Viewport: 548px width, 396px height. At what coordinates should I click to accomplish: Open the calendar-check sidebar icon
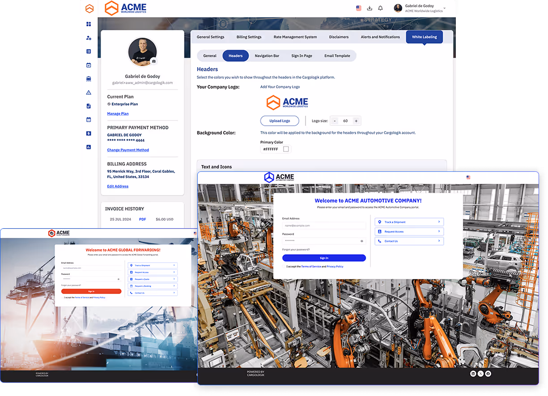[x=89, y=65]
